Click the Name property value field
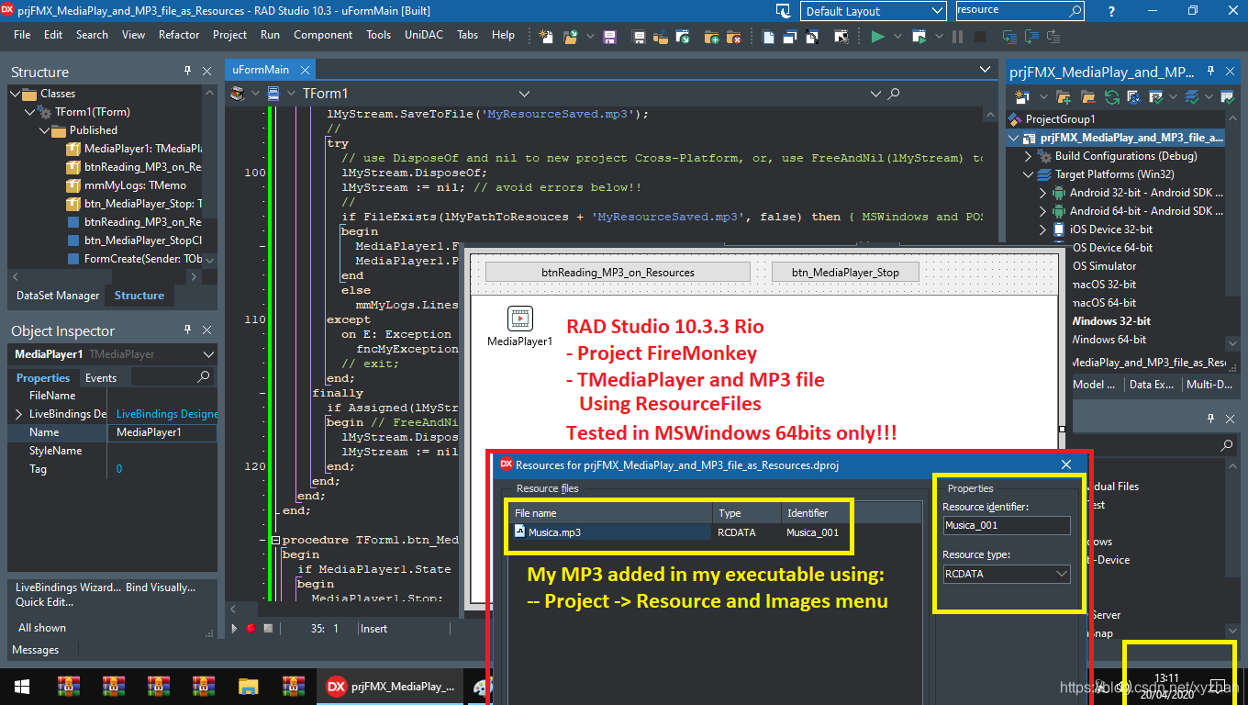The width and height of the screenshot is (1248, 705). tap(162, 432)
